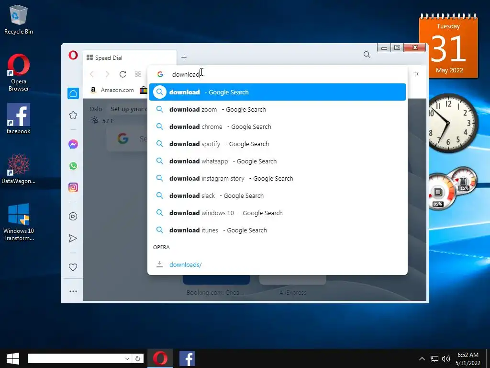Image resolution: width=490 pixels, height=368 pixels.
Task: Select the facebook desktop shortcut
Action: tap(19, 119)
